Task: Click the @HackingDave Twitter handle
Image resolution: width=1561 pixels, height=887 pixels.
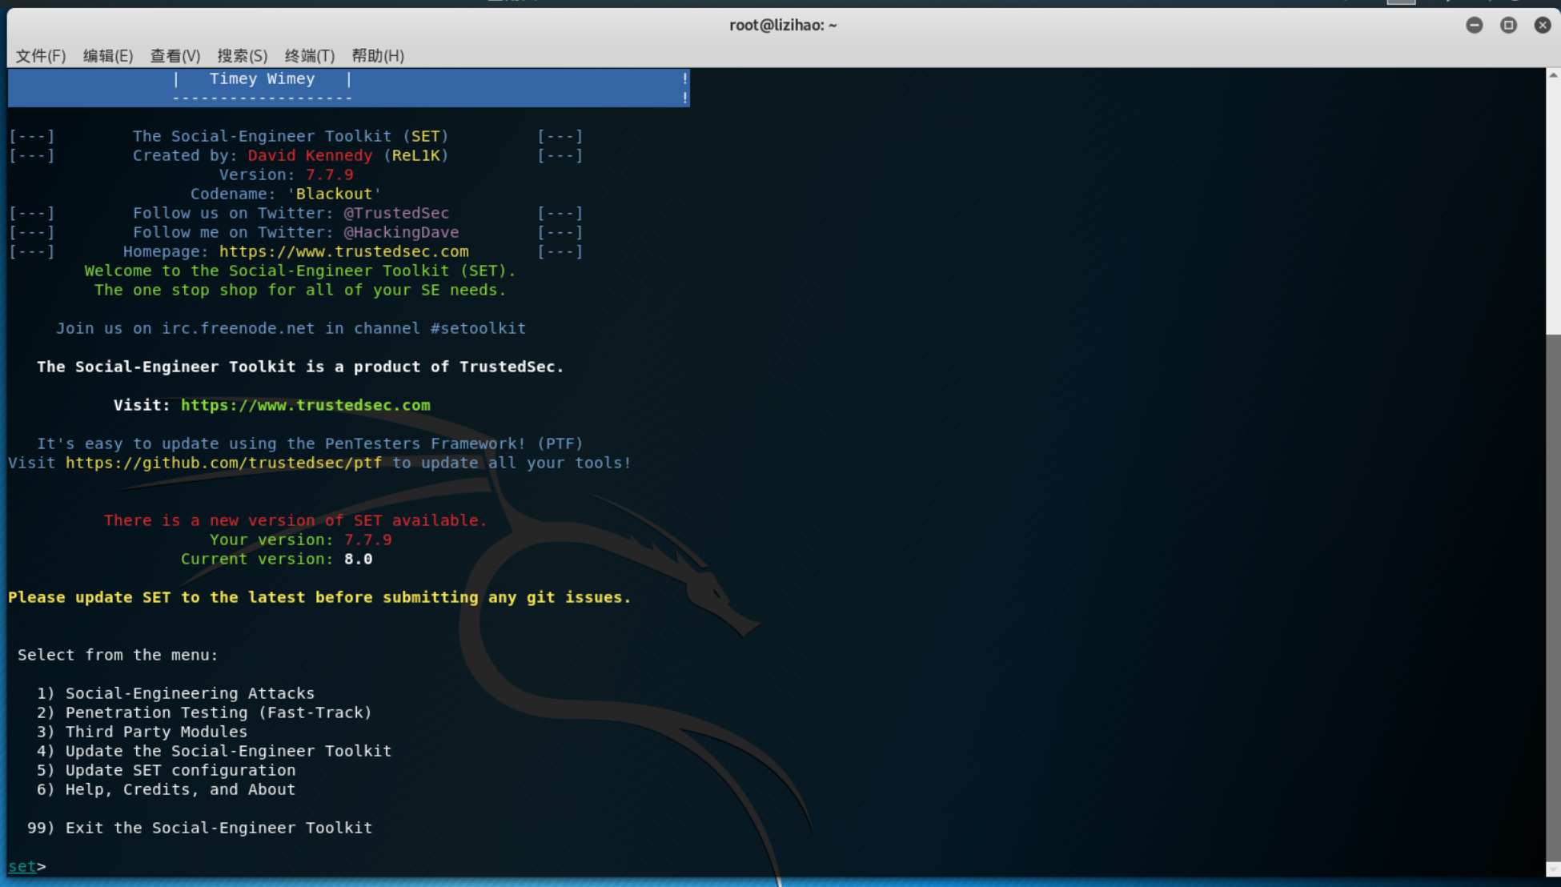Action: (x=402, y=232)
